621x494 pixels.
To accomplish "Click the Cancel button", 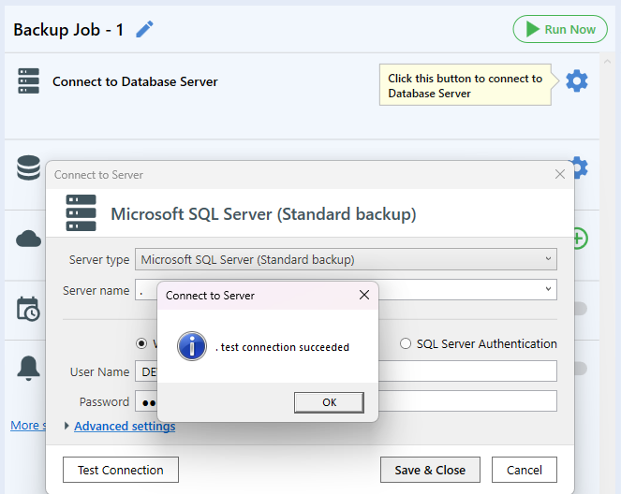I will pos(525,470).
